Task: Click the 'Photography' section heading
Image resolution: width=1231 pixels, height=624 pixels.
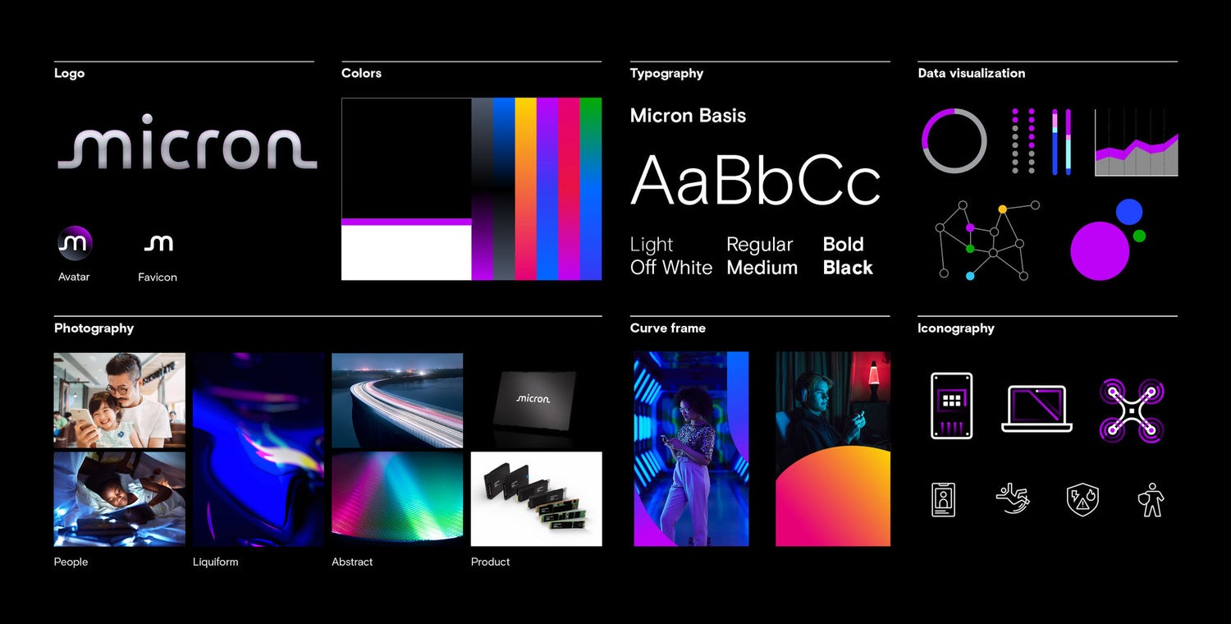Action: pos(94,328)
